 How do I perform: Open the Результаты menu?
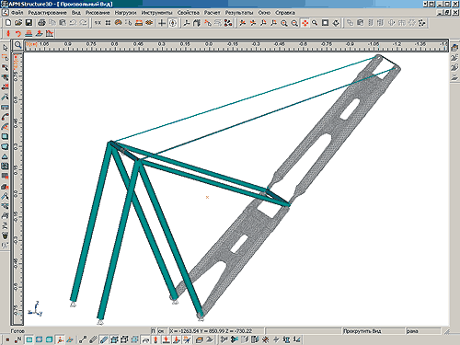(x=239, y=13)
